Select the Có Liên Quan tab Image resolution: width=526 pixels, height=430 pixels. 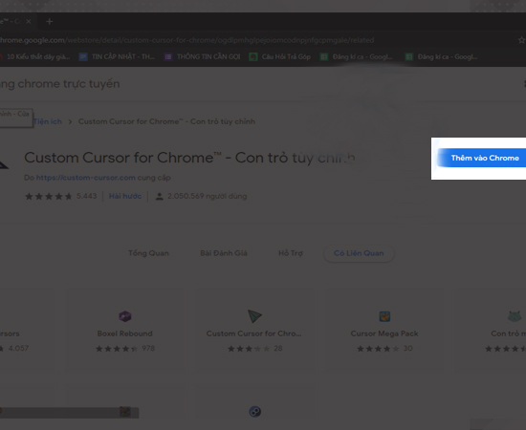tap(359, 253)
